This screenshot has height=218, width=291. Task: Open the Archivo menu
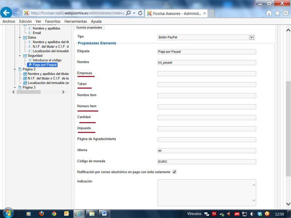pos(9,21)
